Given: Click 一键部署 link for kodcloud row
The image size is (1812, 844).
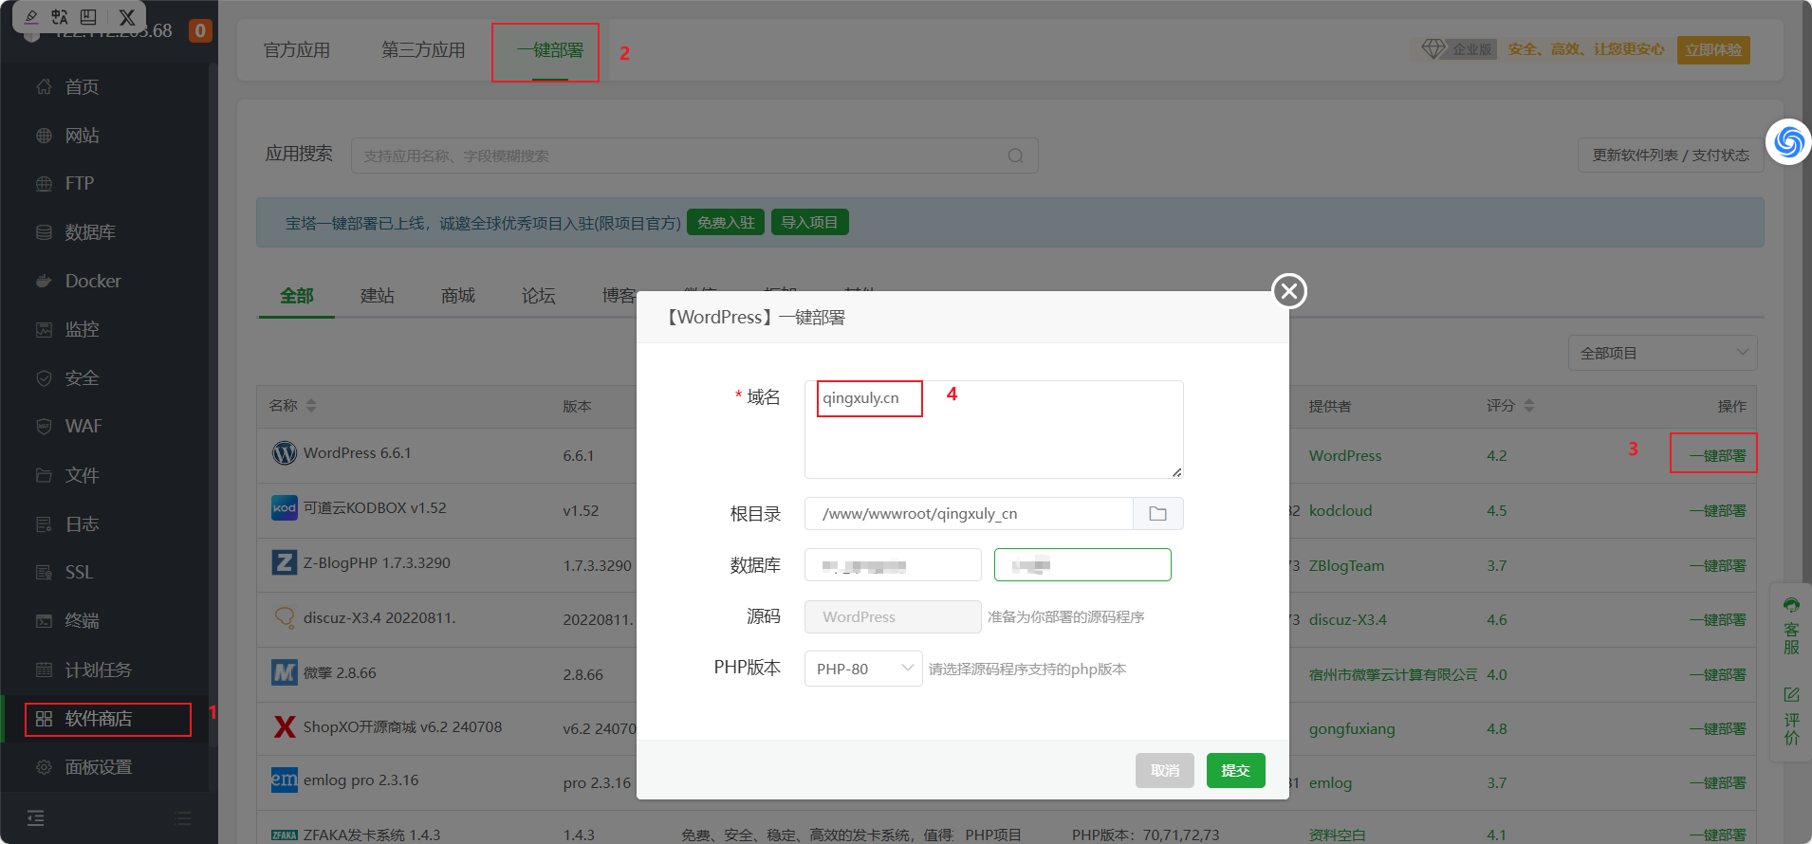Looking at the screenshot, I should point(1717,511).
